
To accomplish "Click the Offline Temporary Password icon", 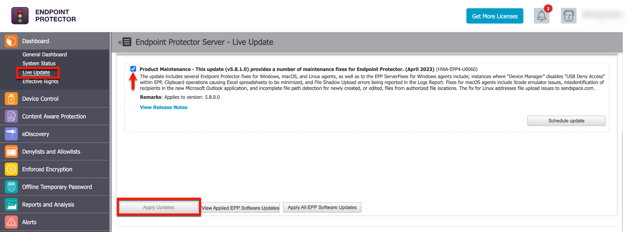I will 11,187.
